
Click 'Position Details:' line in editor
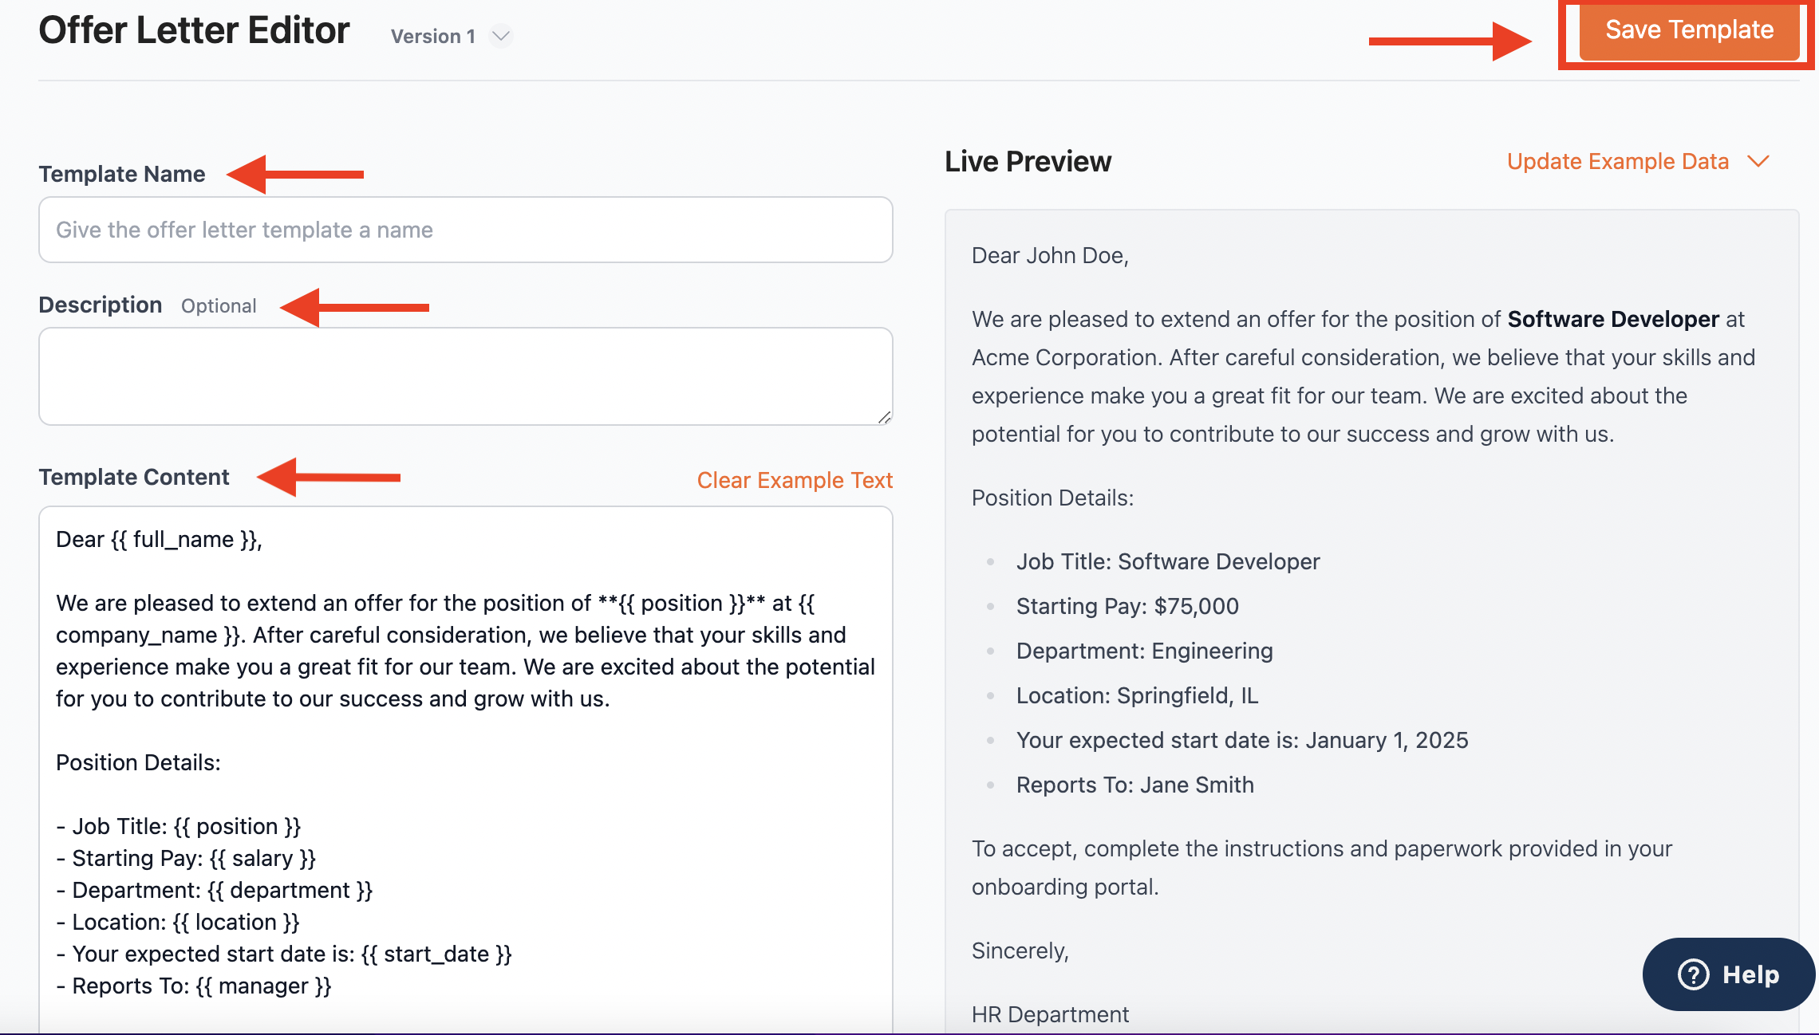138,762
